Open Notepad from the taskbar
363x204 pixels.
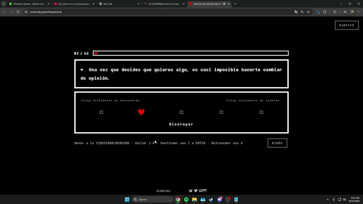click(x=236, y=199)
